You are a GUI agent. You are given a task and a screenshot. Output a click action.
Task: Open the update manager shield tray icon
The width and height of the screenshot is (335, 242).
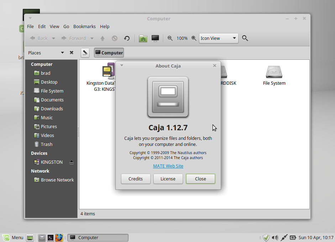coord(266,237)
